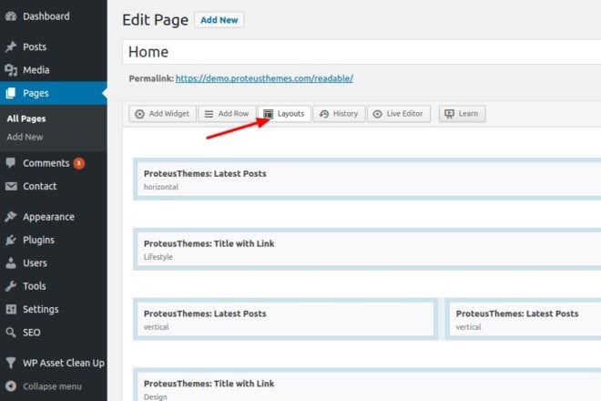Open the page builder History

coord(339,114)
